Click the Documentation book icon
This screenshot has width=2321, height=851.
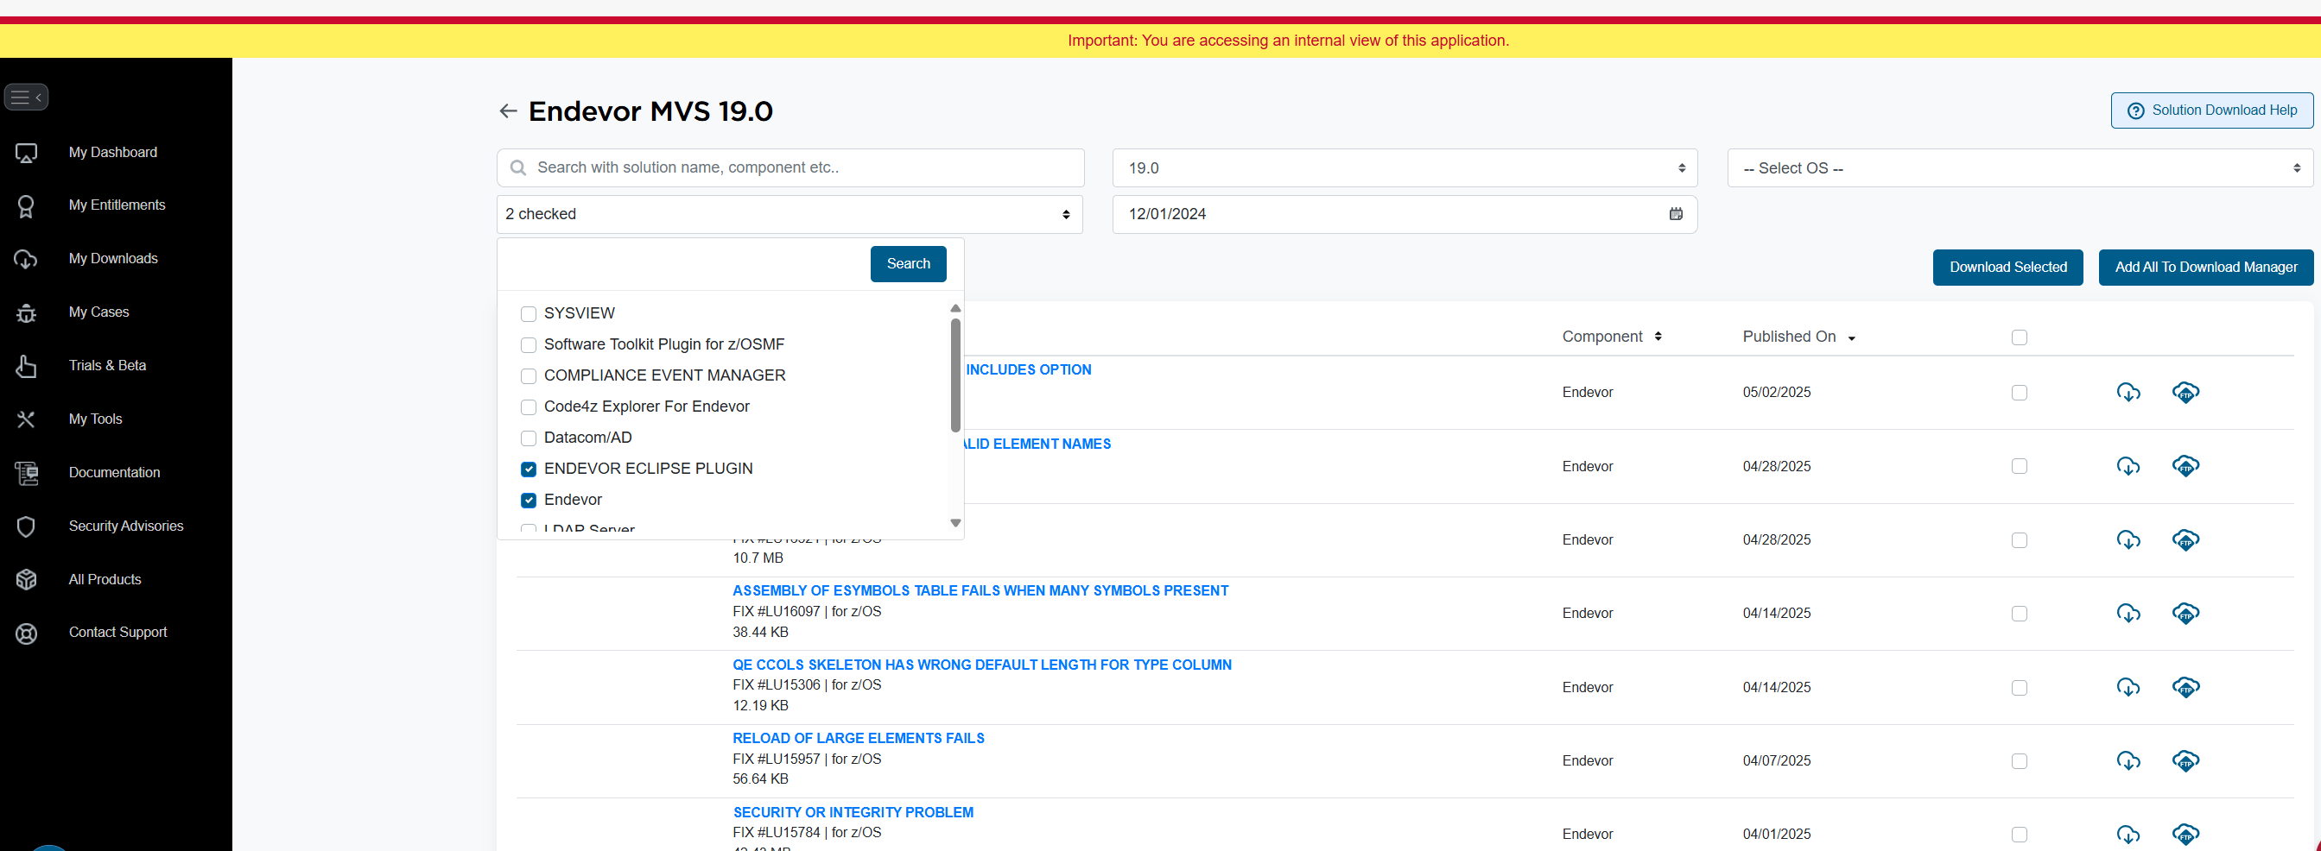click(26, 473)
